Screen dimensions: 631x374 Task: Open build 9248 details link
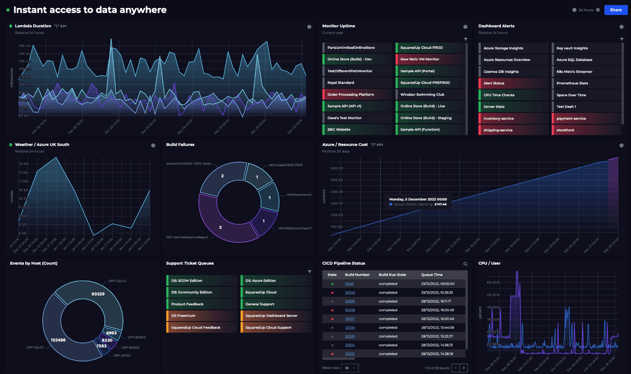click(349, 284)
